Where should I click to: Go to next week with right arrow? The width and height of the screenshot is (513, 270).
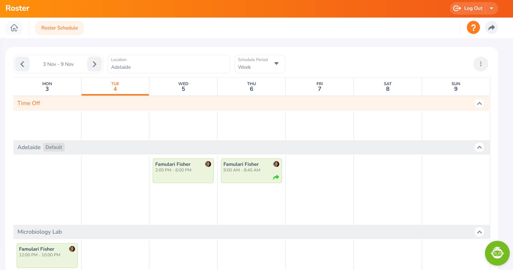(x=94, y=64)
